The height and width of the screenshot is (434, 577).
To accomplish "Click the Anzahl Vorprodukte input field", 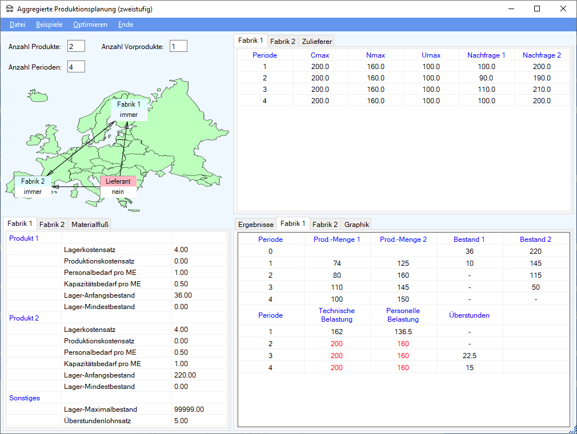I will click(178, 46).
